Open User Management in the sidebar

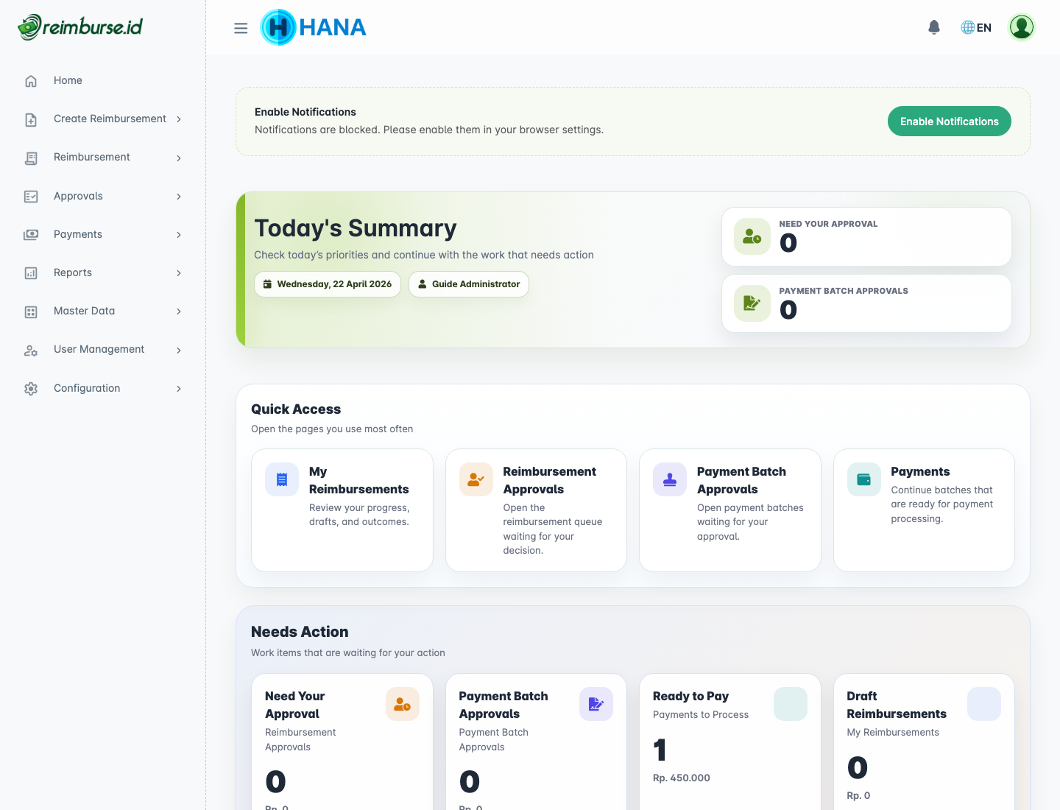(99, 349)
